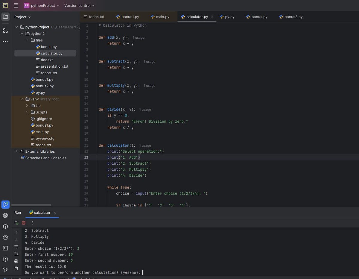This screenshot has width=359, height=279.
Task: Collapse the venv library root folder
Action: click(x=22, y=99)
